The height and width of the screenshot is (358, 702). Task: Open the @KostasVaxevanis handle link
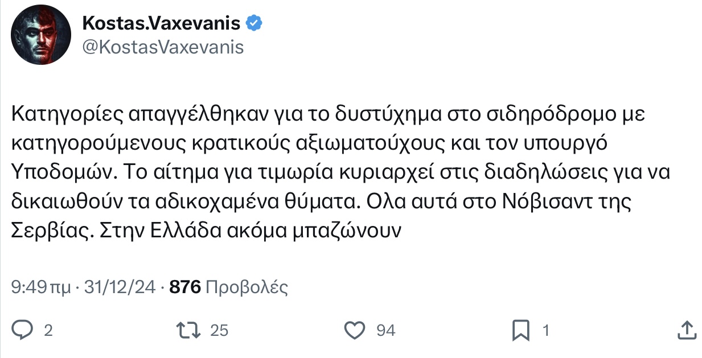tap(163, 47)
